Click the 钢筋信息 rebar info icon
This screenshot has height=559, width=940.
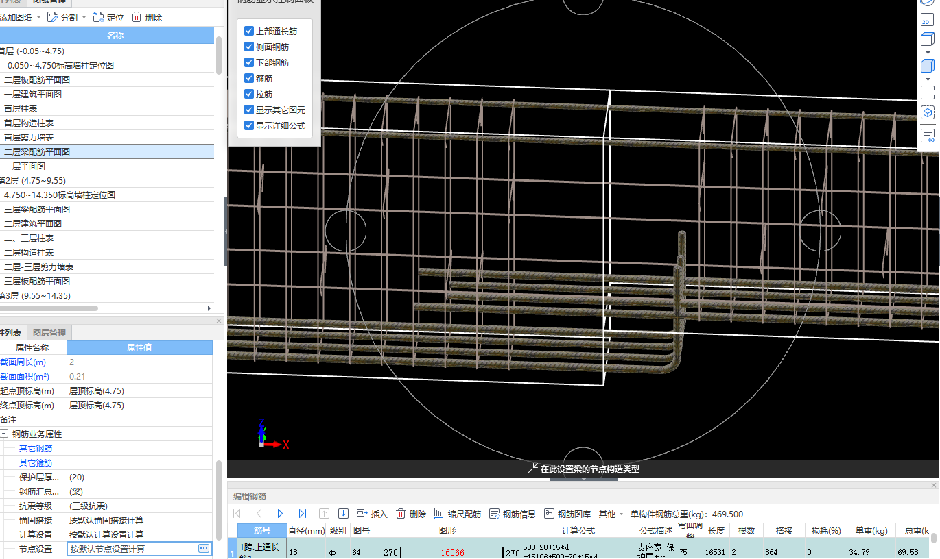[x=495, y=514]
